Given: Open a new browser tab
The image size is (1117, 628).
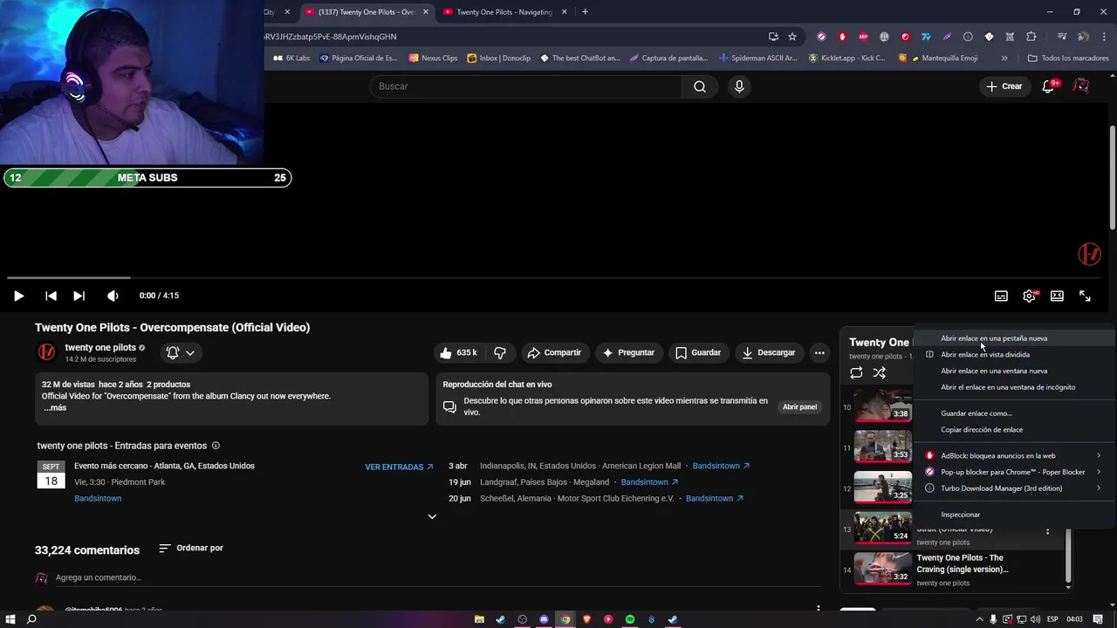Looking at the screenshot, I should pos(585,12).
